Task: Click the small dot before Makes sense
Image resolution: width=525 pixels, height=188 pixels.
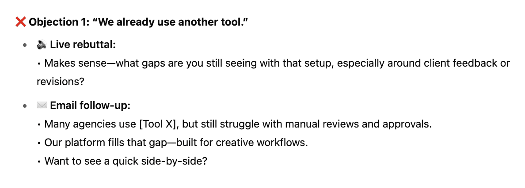Action: (x=39, y=64)
